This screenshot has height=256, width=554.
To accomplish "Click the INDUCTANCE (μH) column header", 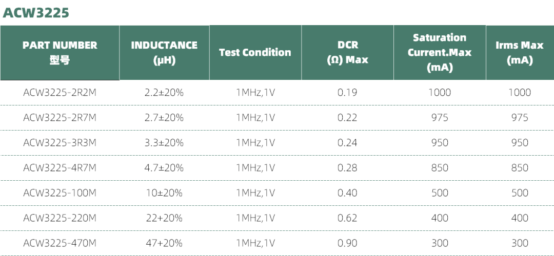I will click(164, 52).
